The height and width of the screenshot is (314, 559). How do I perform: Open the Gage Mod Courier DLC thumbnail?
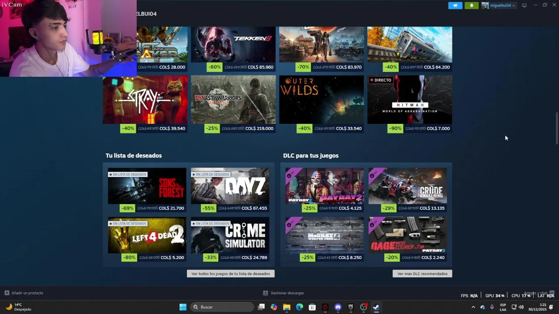(x=408, y=235)
